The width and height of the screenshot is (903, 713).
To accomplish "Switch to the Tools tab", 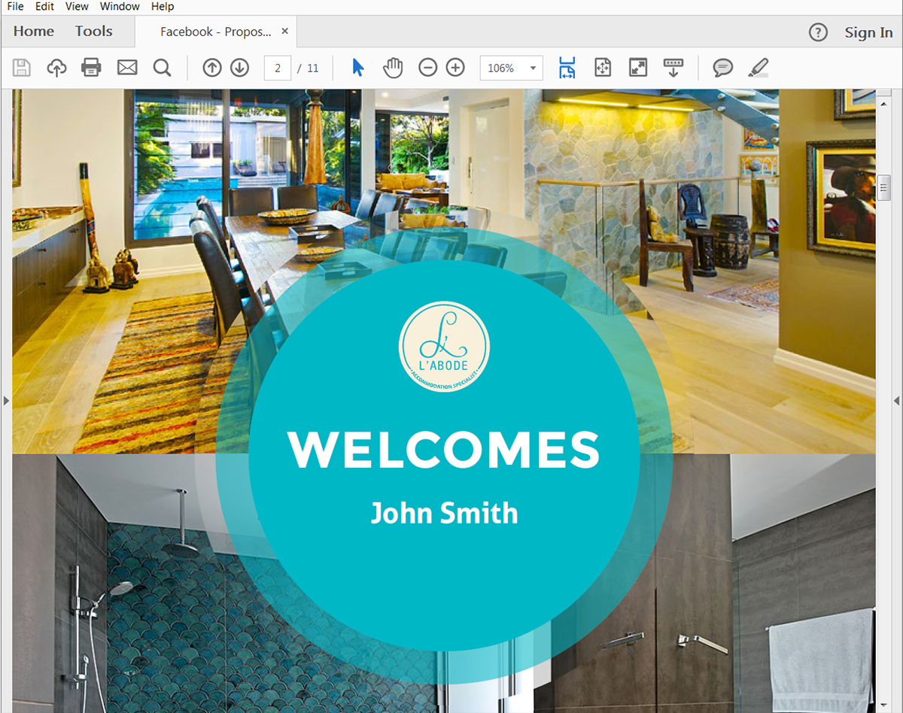I will pos(94,31).
